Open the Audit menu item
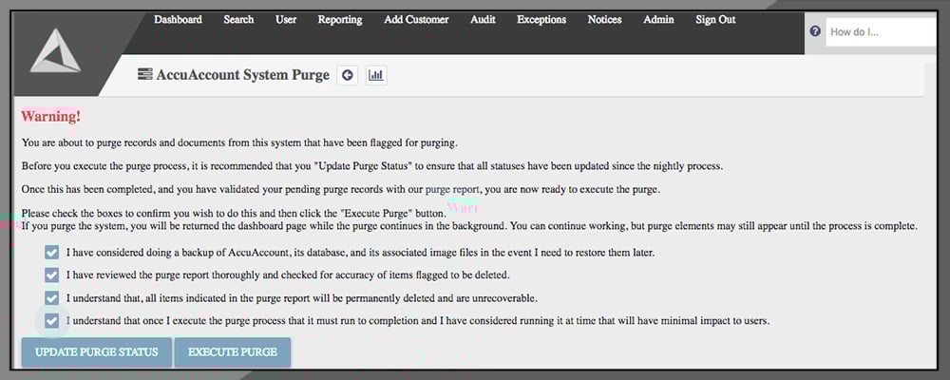Screen dimensions: 950x380 pos(483,20)
